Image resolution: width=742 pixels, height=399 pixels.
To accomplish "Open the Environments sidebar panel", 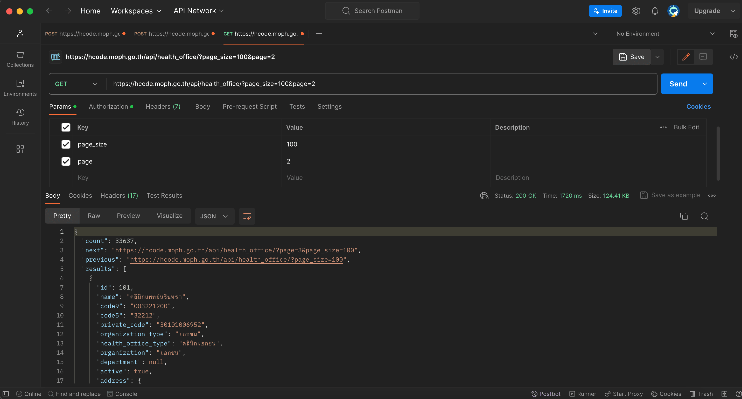I will (x=20, y=88).
